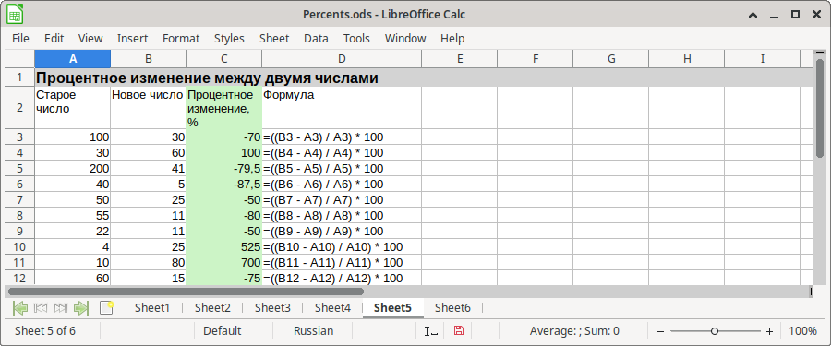Select column H header
Screen dimensions: 831x346
pos(687,59)
